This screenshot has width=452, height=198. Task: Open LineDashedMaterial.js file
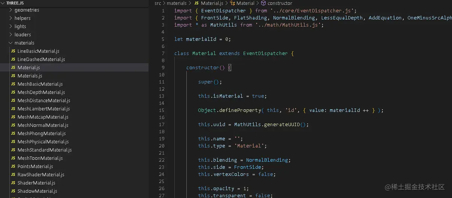[x=41, y=59]
